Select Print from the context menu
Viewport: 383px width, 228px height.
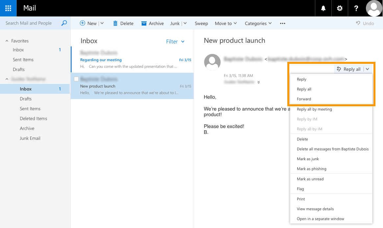(x=301, y=199)
